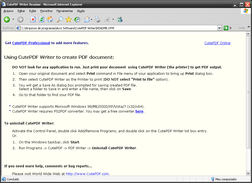Screen dimensions: 252x183
Task: Click the vertical scrollbar thumb
Action: click(x=248, y=92)
